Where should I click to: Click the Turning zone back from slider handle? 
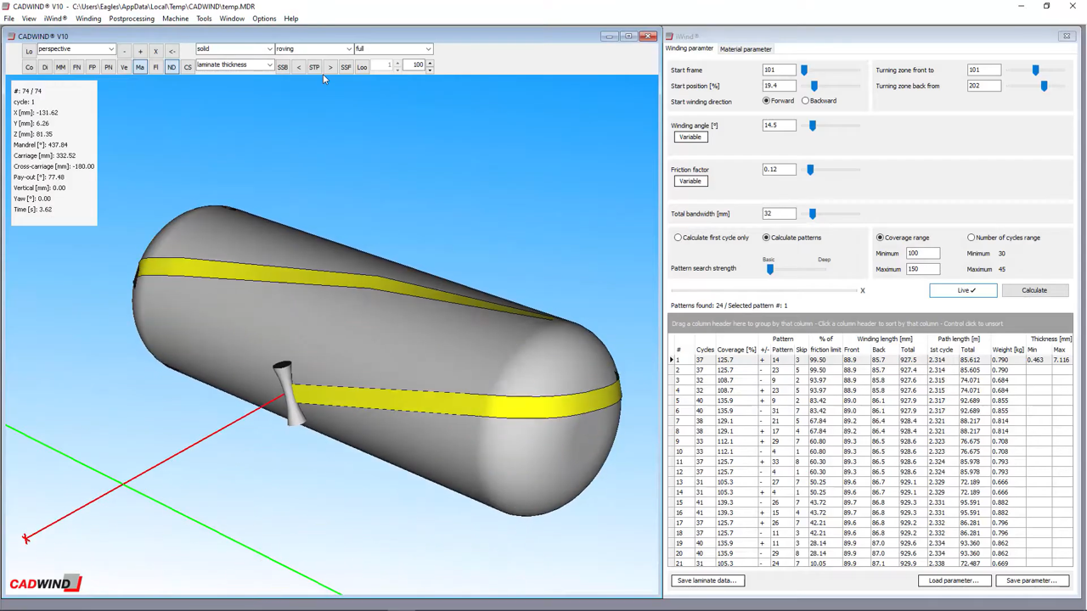(1044, 86)
